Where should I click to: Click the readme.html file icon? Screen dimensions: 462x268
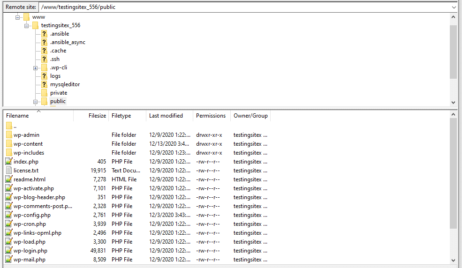pos(9,179)
